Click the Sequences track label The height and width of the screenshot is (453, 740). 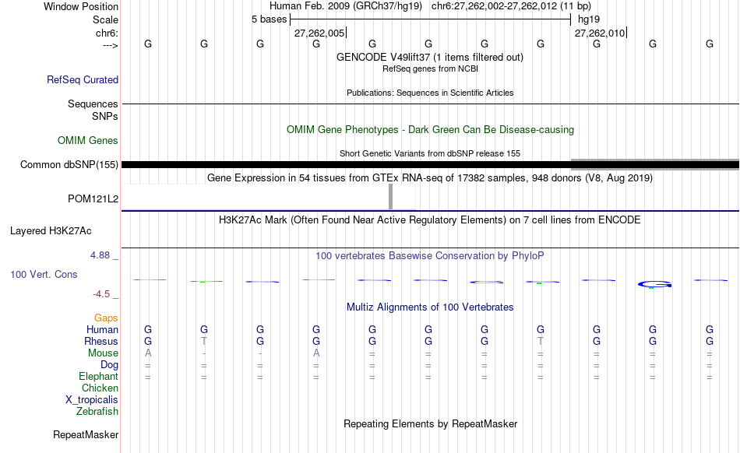click(93, 104)
